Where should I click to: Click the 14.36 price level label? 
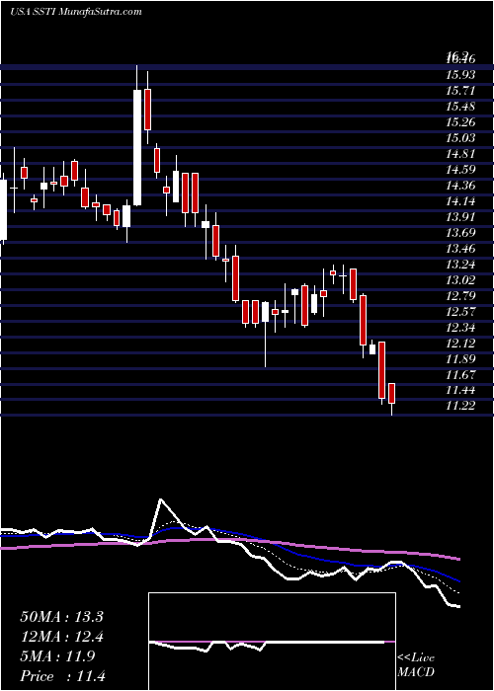tap(460, 186)
